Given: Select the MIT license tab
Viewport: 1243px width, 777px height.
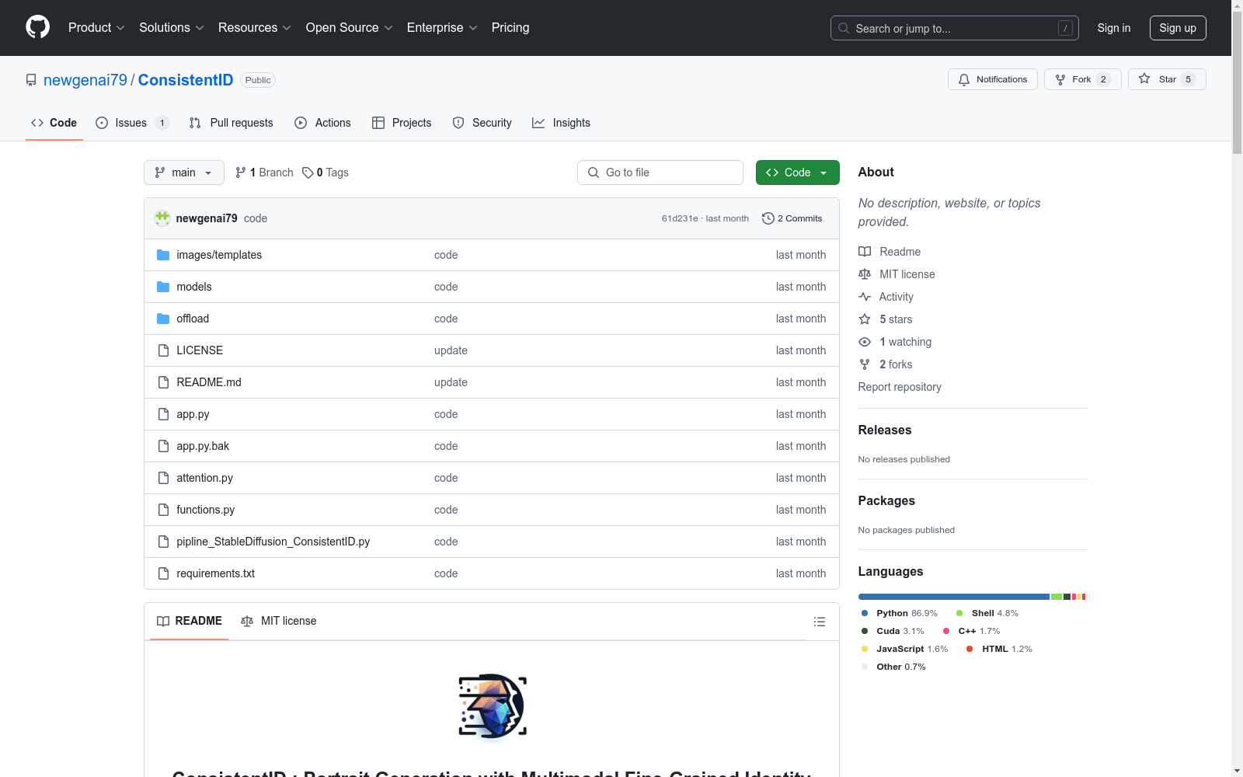Looking at the screenshot, I should click(x=279, y=621).
